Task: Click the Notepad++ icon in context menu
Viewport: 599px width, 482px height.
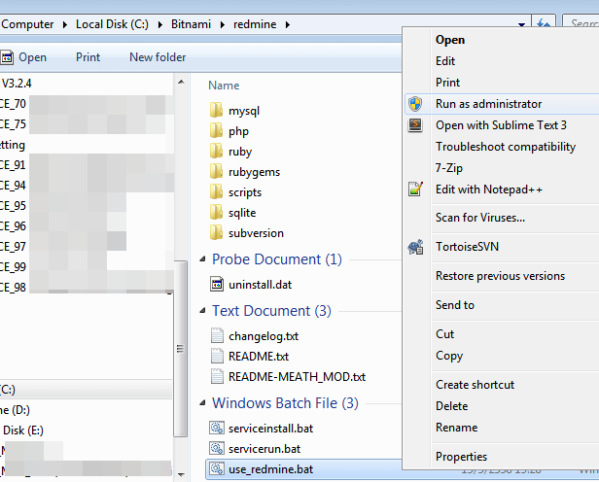Action: pos(415,189)
